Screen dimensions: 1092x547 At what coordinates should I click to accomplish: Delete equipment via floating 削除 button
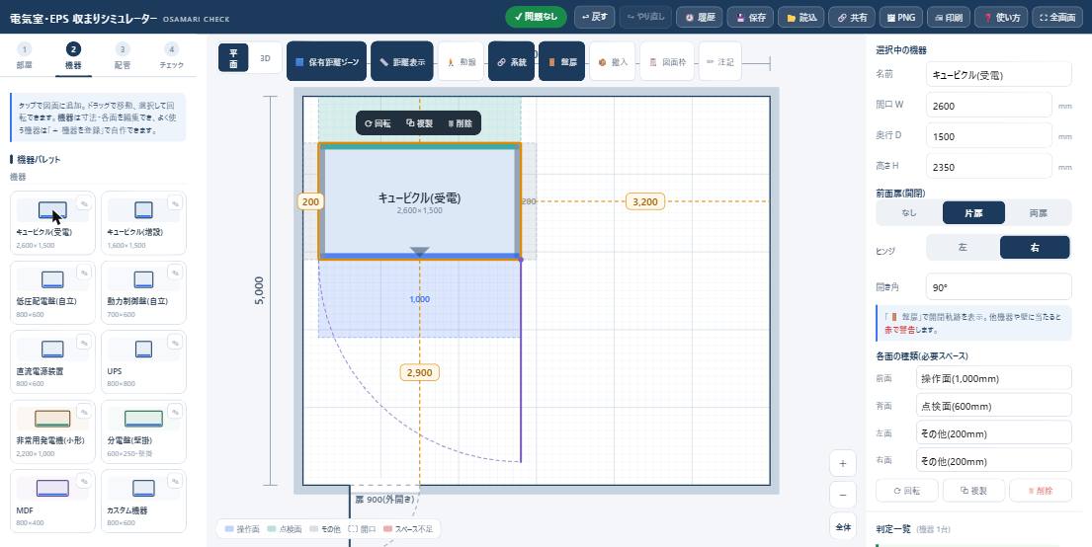click(x=460, y=123)
